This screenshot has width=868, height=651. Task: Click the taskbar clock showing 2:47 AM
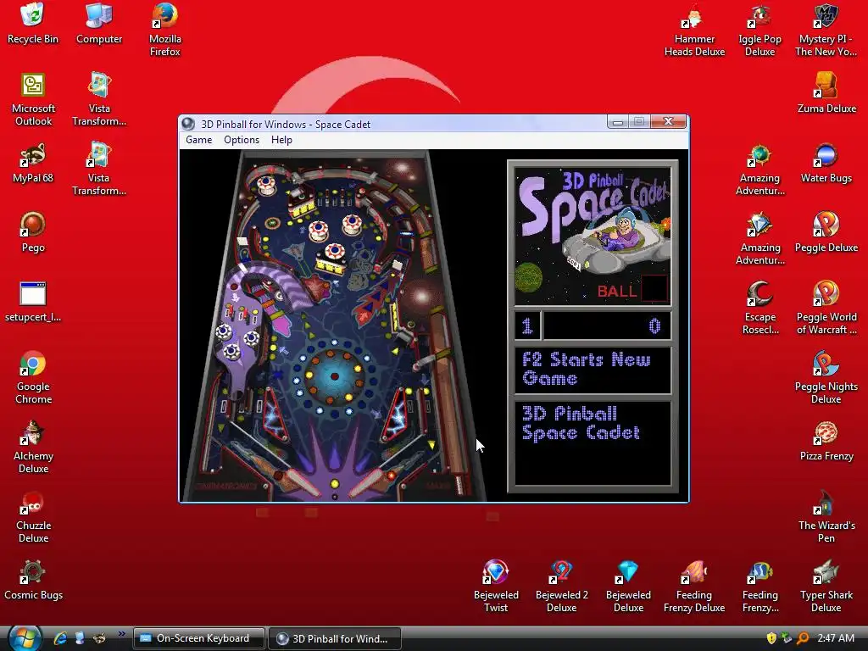(x=835, y=637)
